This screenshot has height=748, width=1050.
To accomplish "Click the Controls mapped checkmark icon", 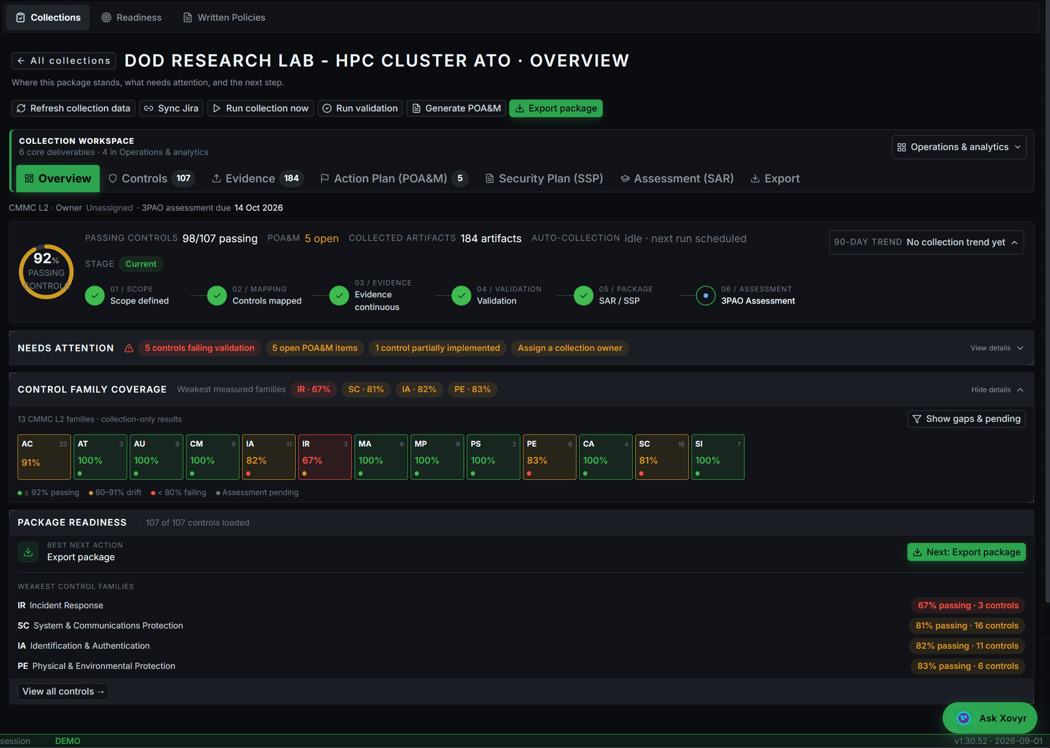I will (x=217, y=295).
